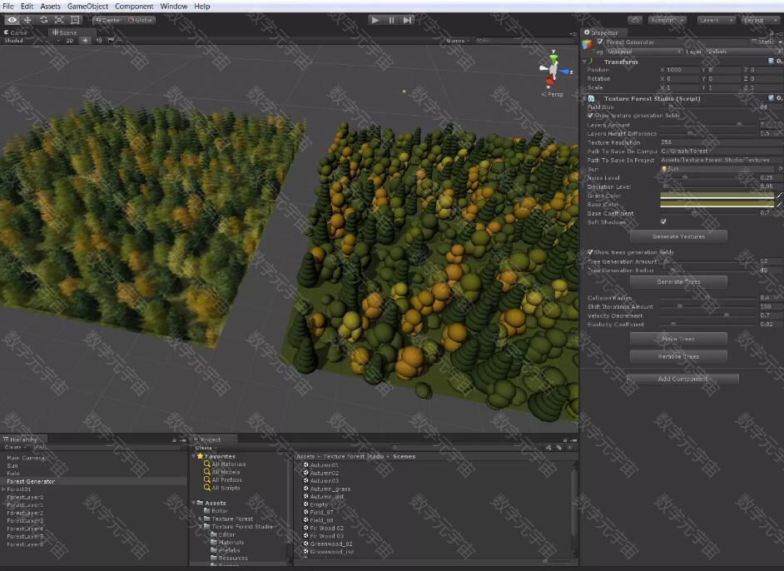Click the Play button
Screen dimensions: 784x571
[375, 20]
